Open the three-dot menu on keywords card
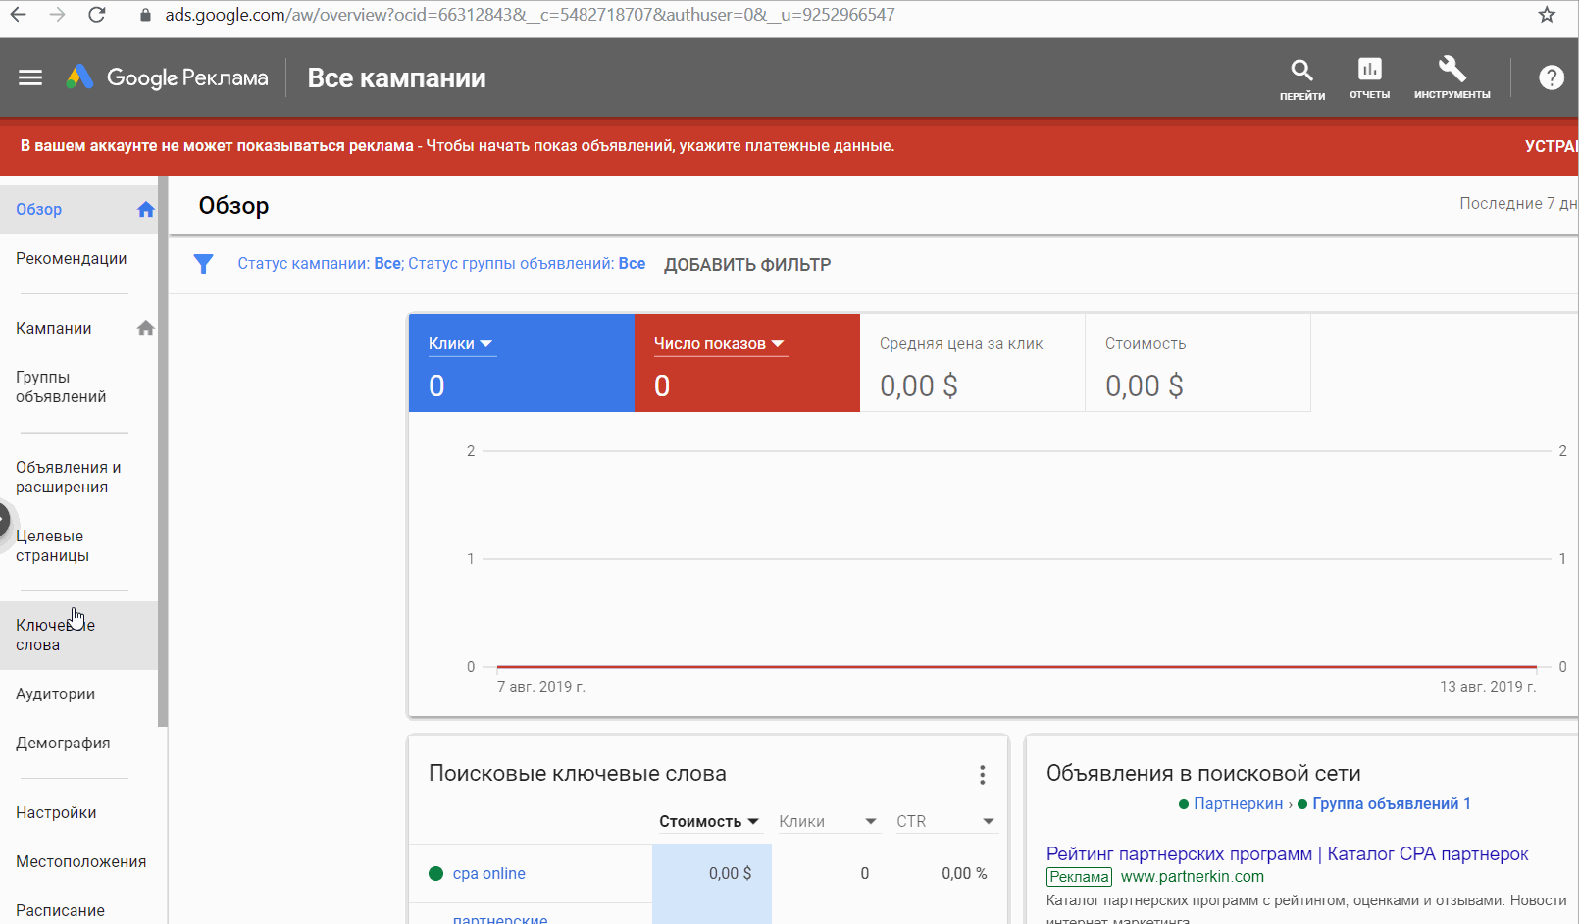The image size is (1579, 924). (x=982, y=775)
